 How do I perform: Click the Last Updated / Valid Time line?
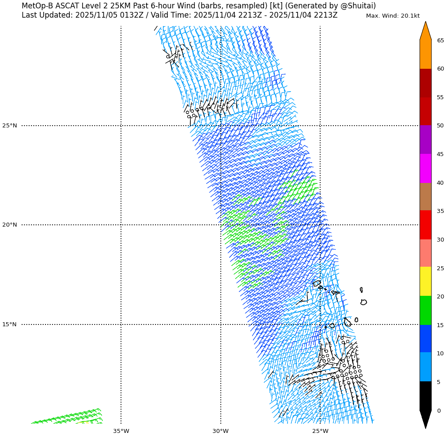[179, 15]
